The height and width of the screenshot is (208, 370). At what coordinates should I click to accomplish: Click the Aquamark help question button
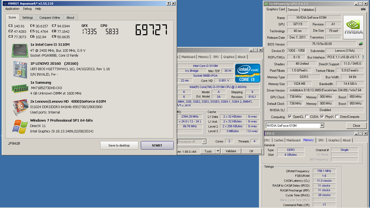tap(168, 4)
